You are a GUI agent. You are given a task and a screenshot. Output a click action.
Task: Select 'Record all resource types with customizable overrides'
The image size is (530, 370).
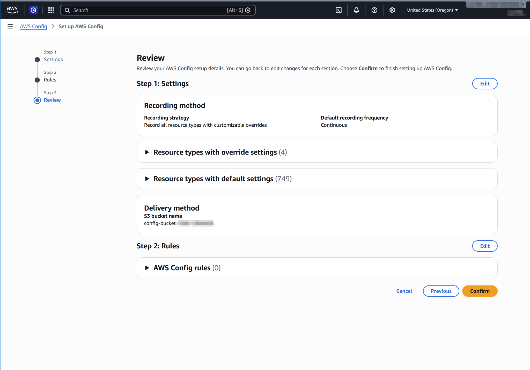pos(205,125)
